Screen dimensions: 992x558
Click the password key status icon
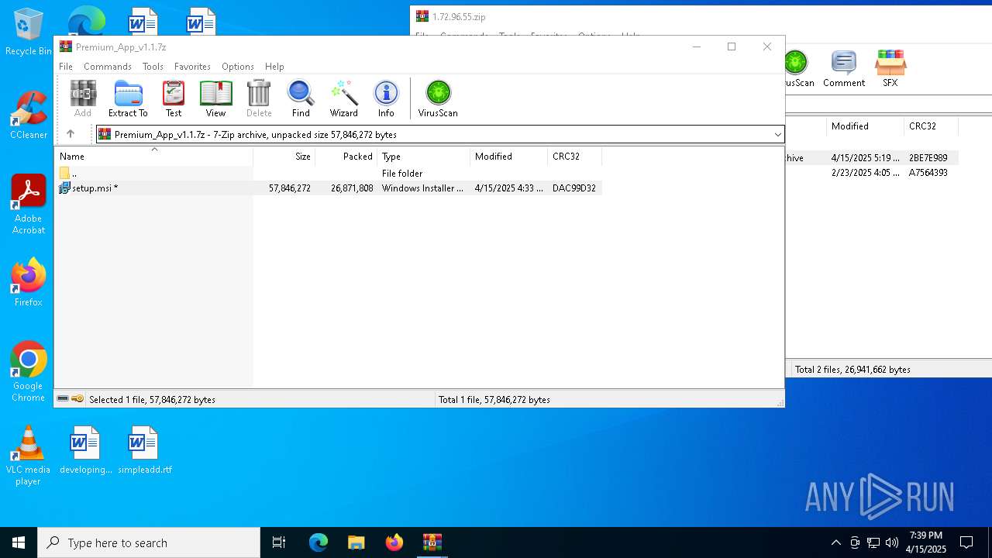(77, 399)
